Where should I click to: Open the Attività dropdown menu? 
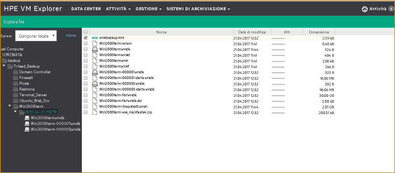118,9
